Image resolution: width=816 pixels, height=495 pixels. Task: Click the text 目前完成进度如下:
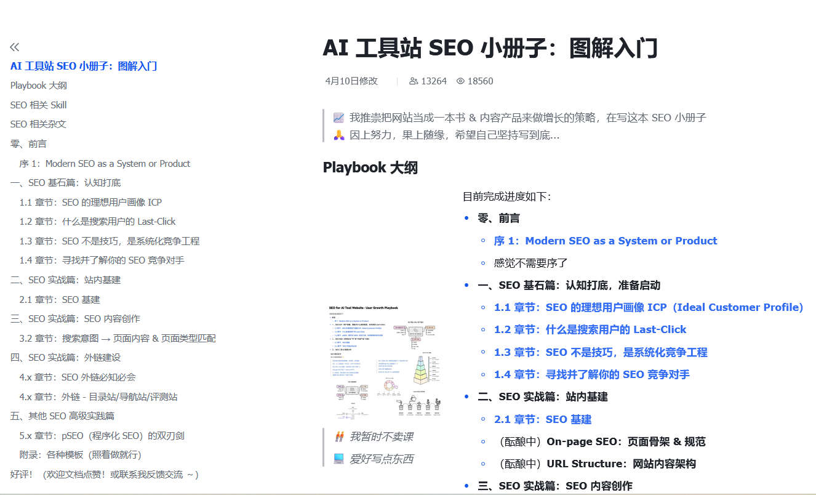[x=507, y=196]
